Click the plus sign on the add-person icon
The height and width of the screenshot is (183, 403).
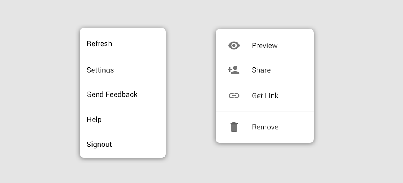click(x=229, y=69)
